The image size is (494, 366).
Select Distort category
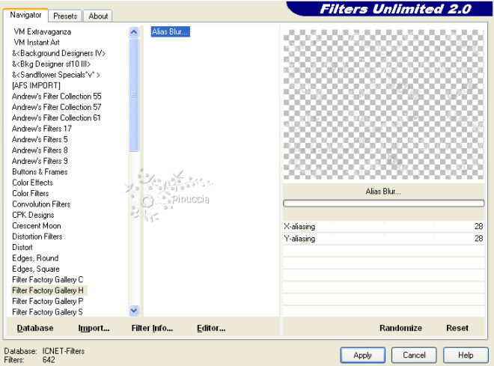pos(22,247)
